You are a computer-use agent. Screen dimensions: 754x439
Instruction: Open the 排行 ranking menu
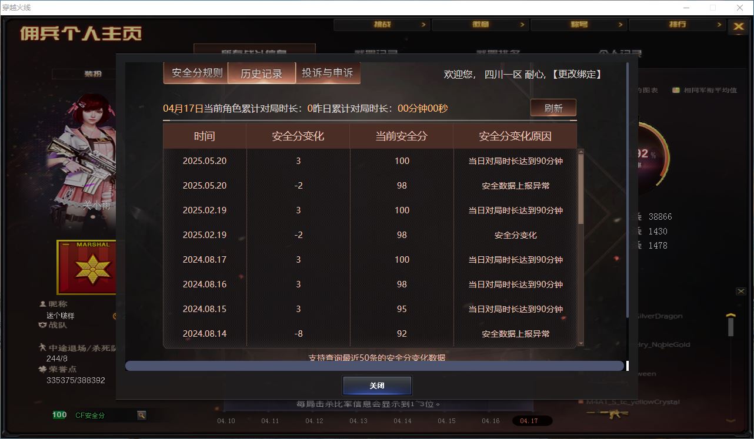(677, 25)
